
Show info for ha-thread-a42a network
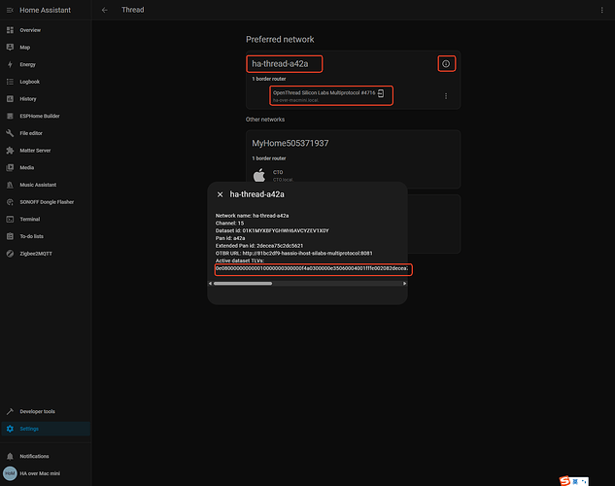(446, 63)
